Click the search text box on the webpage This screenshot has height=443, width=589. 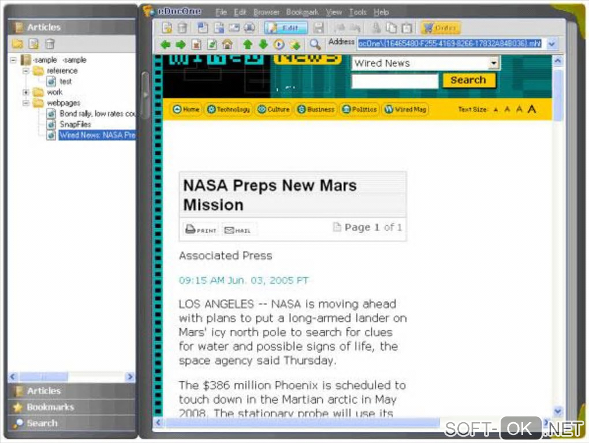[394, 81]
